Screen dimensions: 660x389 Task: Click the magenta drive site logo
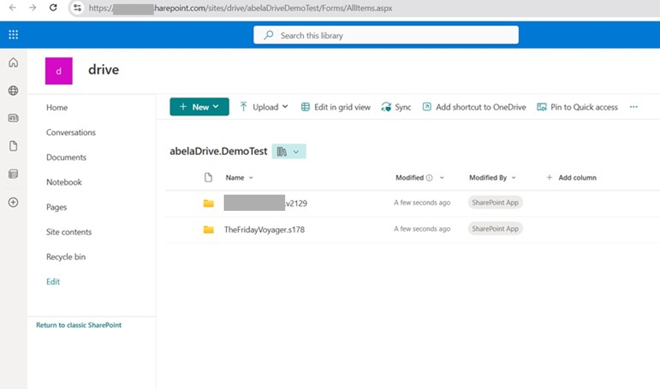tap(59, 71)
